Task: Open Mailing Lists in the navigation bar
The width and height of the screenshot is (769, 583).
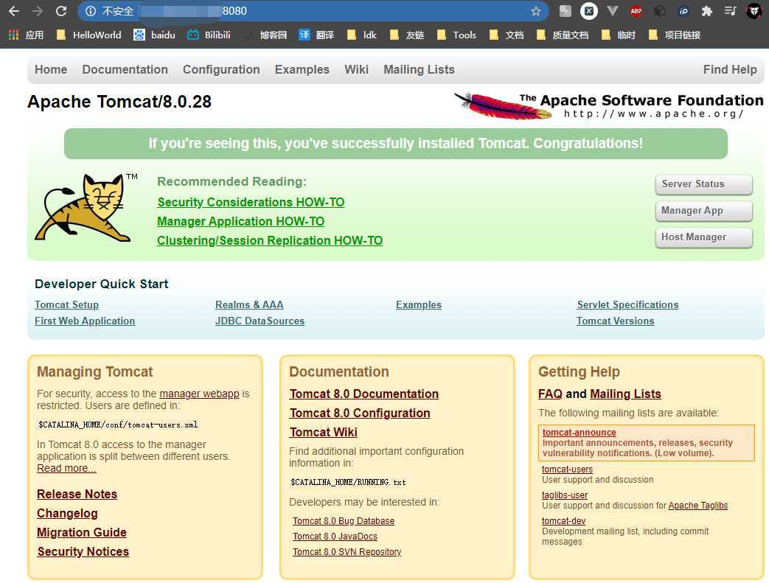Action: (x=420, y=69)
